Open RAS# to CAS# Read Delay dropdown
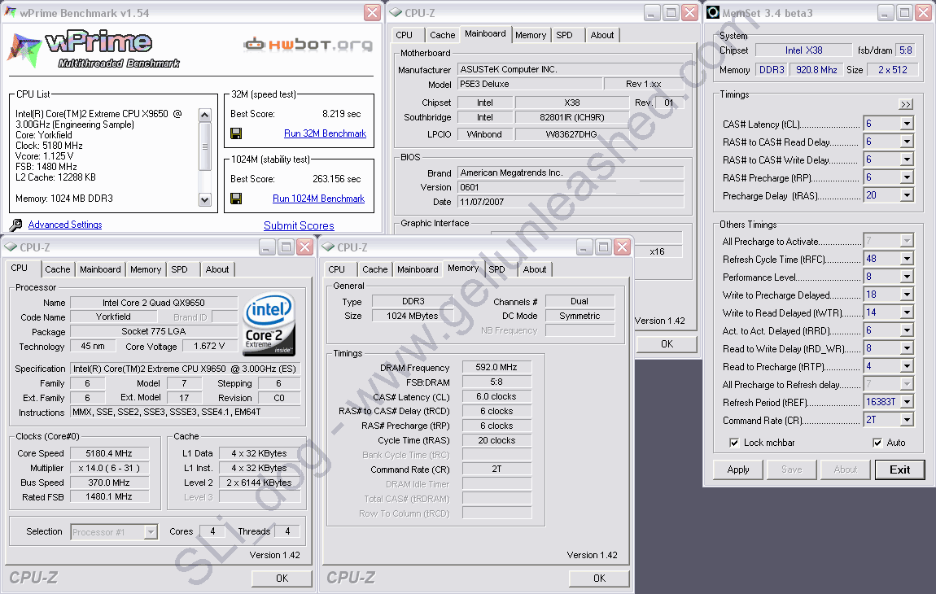Screen dimensions: 936x594 click(x=907, y=142)
